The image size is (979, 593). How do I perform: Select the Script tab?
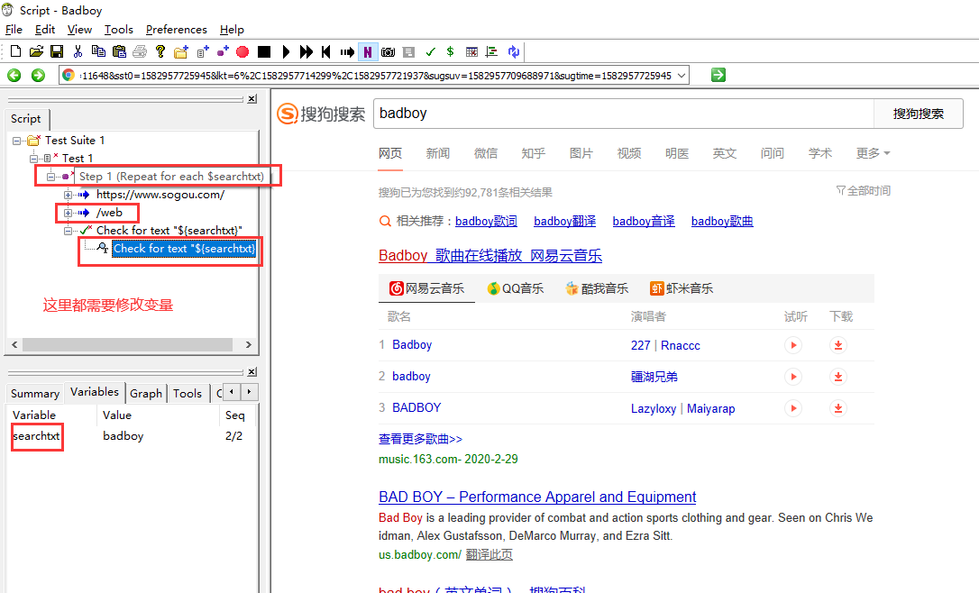[x=25, y=119]
